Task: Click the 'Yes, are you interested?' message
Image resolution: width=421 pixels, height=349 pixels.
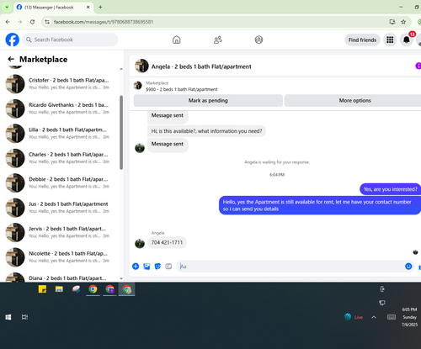Action: [x=390, y=189]
